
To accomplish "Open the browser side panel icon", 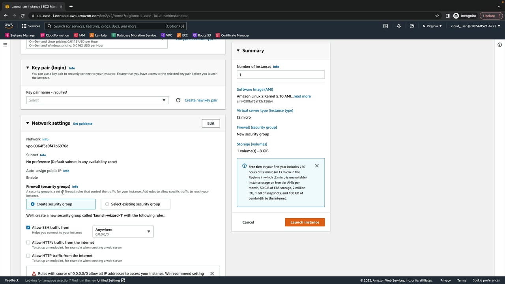I will point(447,16).
